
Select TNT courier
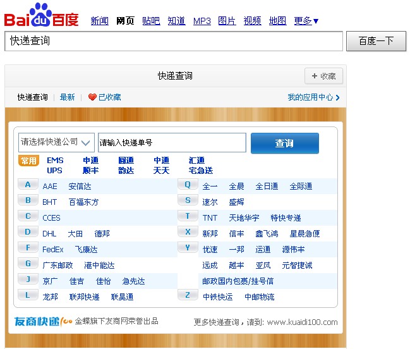pos(210,218)
